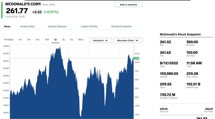Click the Number of Shares value 735.72 M
This screenshot has width=215, height=119.
167,95
